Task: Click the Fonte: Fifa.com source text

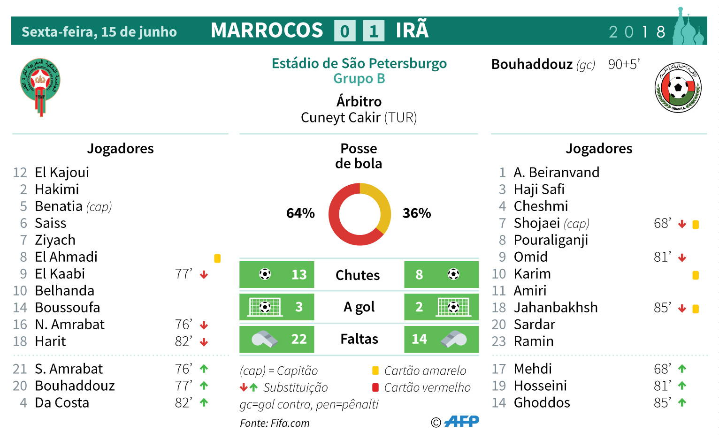Action: [x=275, y=423]
